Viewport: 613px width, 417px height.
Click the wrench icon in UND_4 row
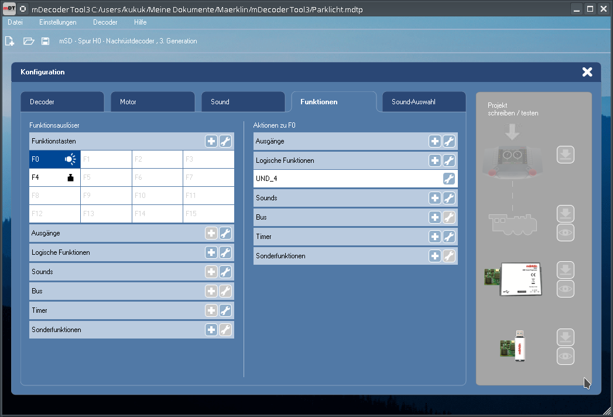click(x=449, y=179)
